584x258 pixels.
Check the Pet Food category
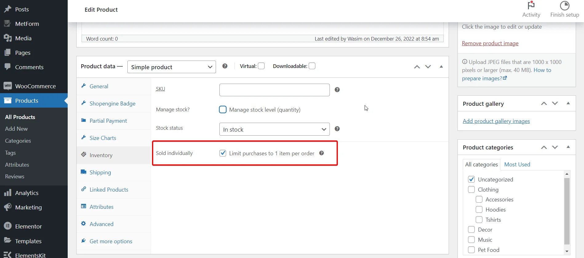click(471, 250)
